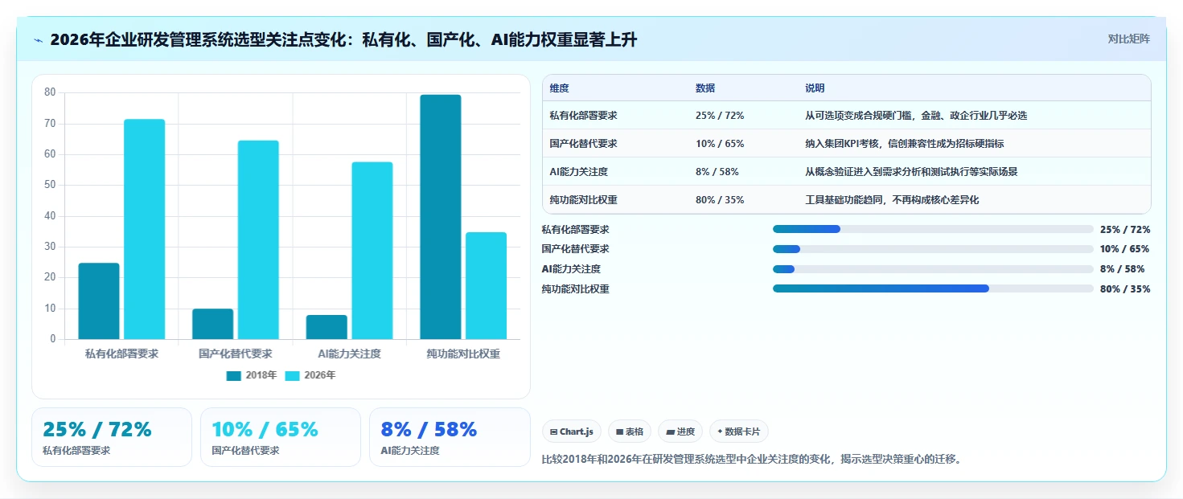Click the 比较2018年和2026年 footer description
This screenshot has height=499, width=1183.
point(752,460)
